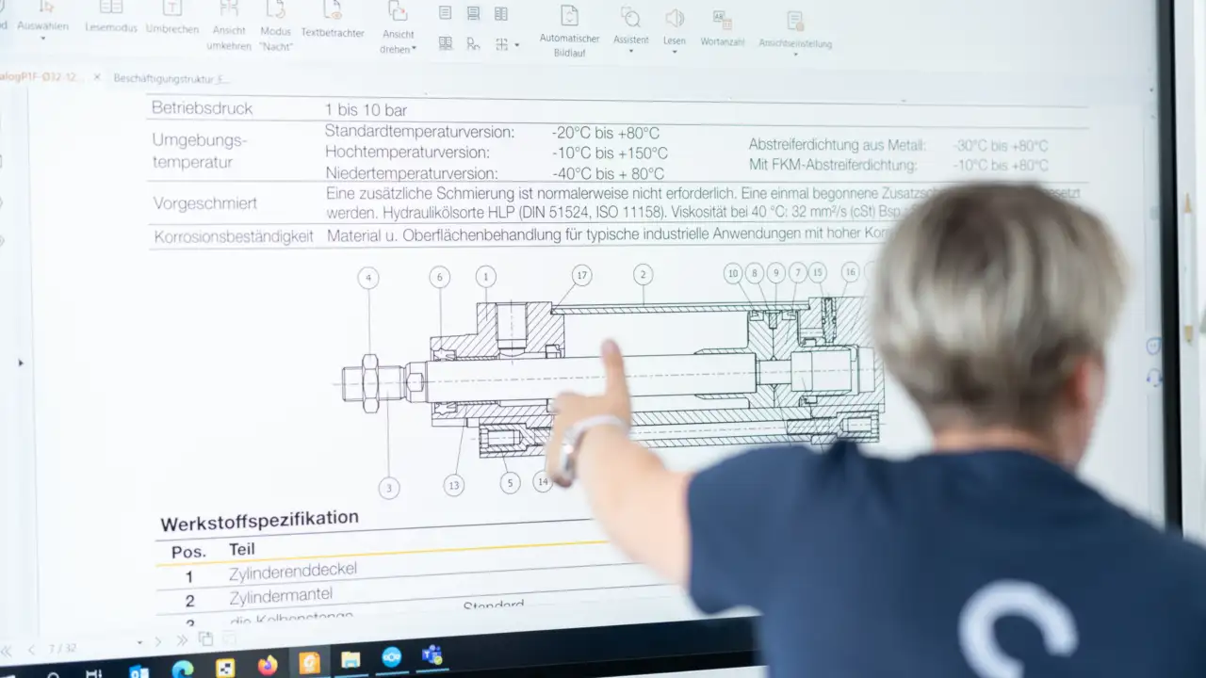Image resolution: width=1206 pixels, height=678 pixels.
Task: Open File Explorer from the taskbar
Action: point(350,659)
